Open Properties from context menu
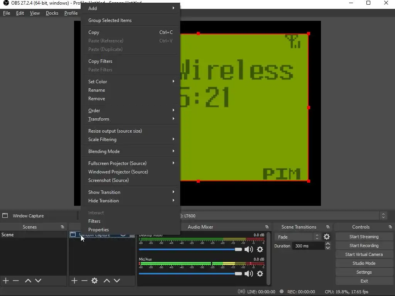Image resolution: width=395 pixels, height=296 pixels. pyautogui.click(x=131, y=230)
